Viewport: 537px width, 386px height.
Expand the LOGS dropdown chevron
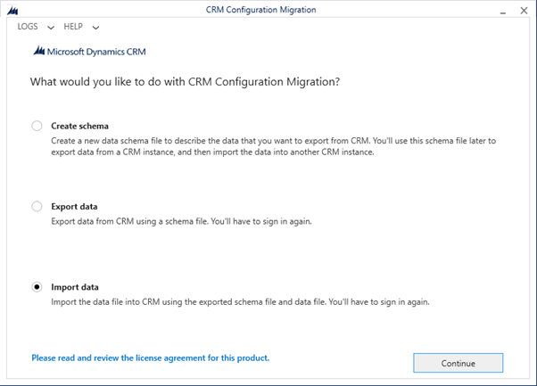[51, 28]
